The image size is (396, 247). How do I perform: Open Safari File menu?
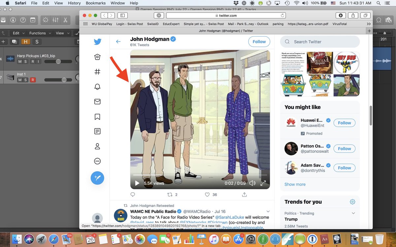[x=34, y=3]
